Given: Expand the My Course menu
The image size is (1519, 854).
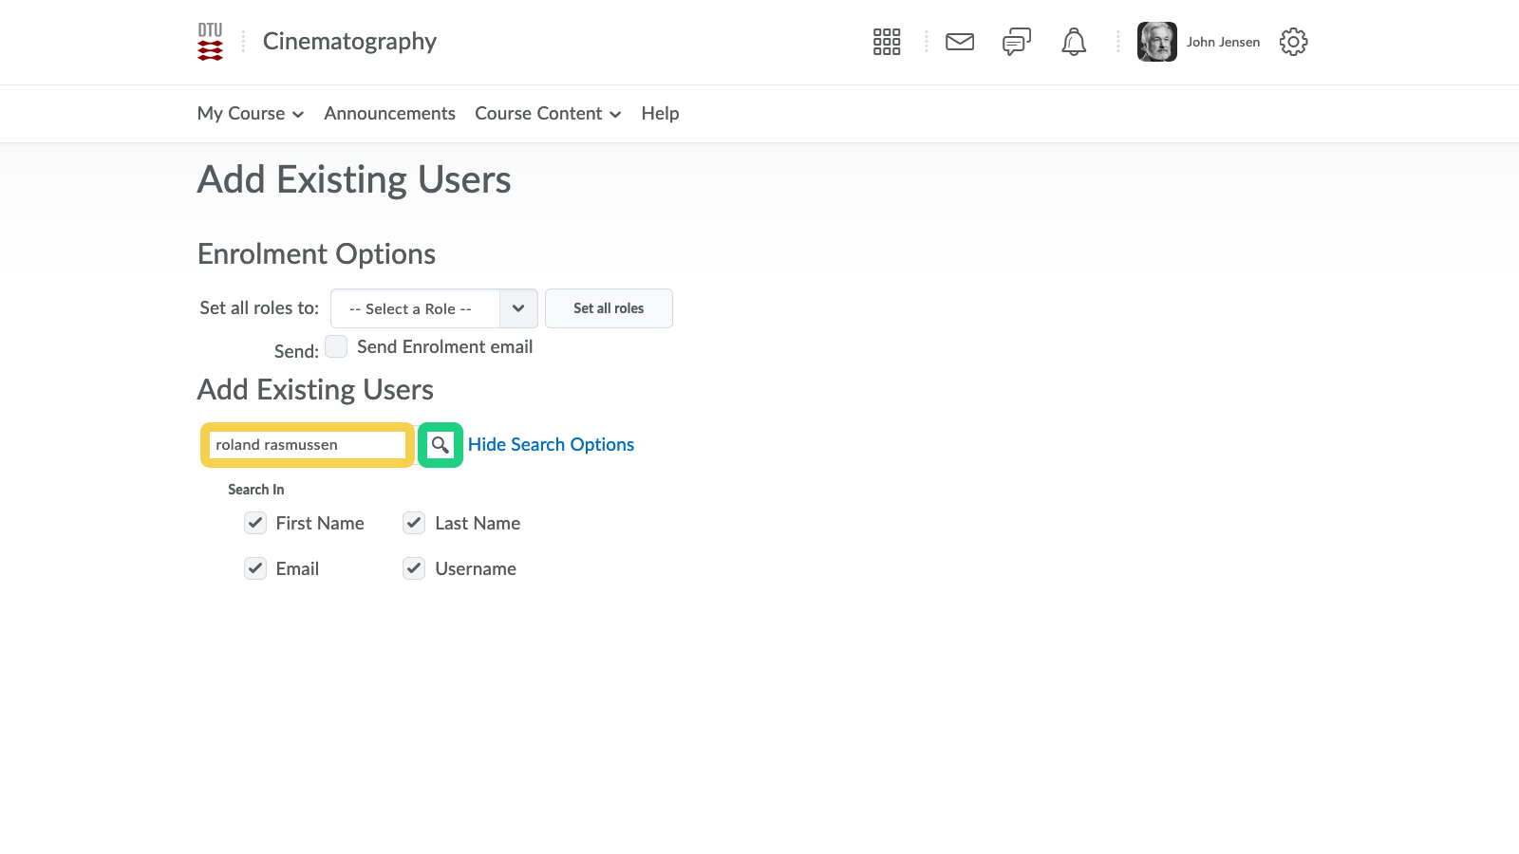Looking at the screenshot, I should click(251, 114).
